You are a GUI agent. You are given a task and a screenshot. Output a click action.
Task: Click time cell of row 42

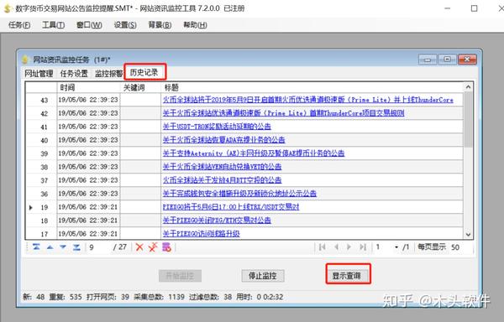click(x=88, y=113)
